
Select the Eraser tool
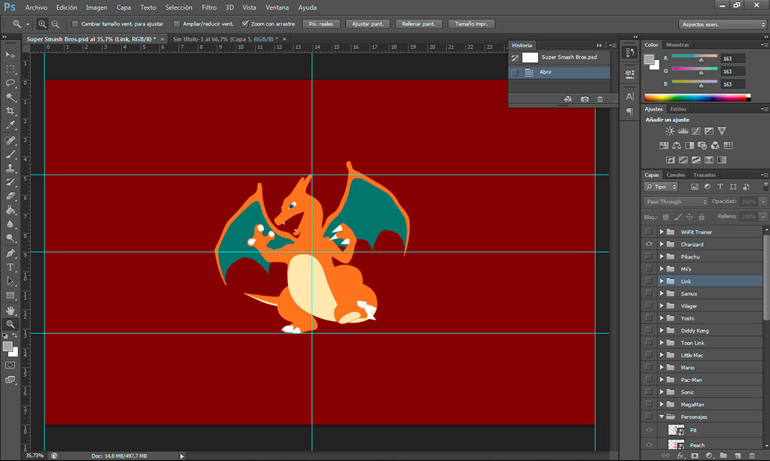[10, 196]
